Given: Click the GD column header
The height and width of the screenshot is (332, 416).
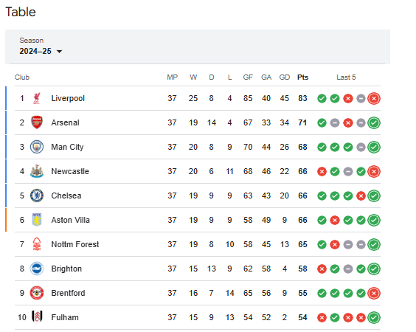Looking at the screenshot, I should click(285, 77).
